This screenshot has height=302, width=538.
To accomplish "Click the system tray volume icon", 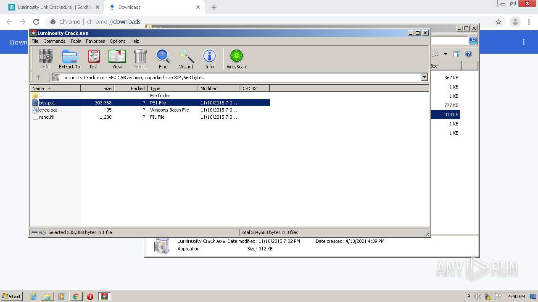I will pyautogui.click(x=478, y=297).
